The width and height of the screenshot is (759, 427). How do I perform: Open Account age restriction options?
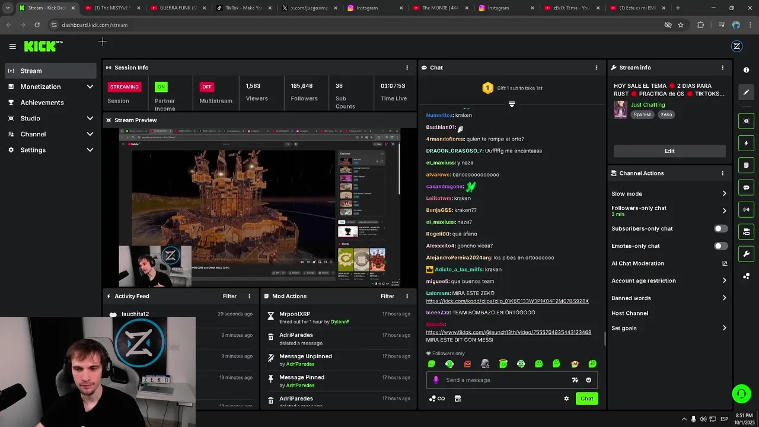pos(669,281)
